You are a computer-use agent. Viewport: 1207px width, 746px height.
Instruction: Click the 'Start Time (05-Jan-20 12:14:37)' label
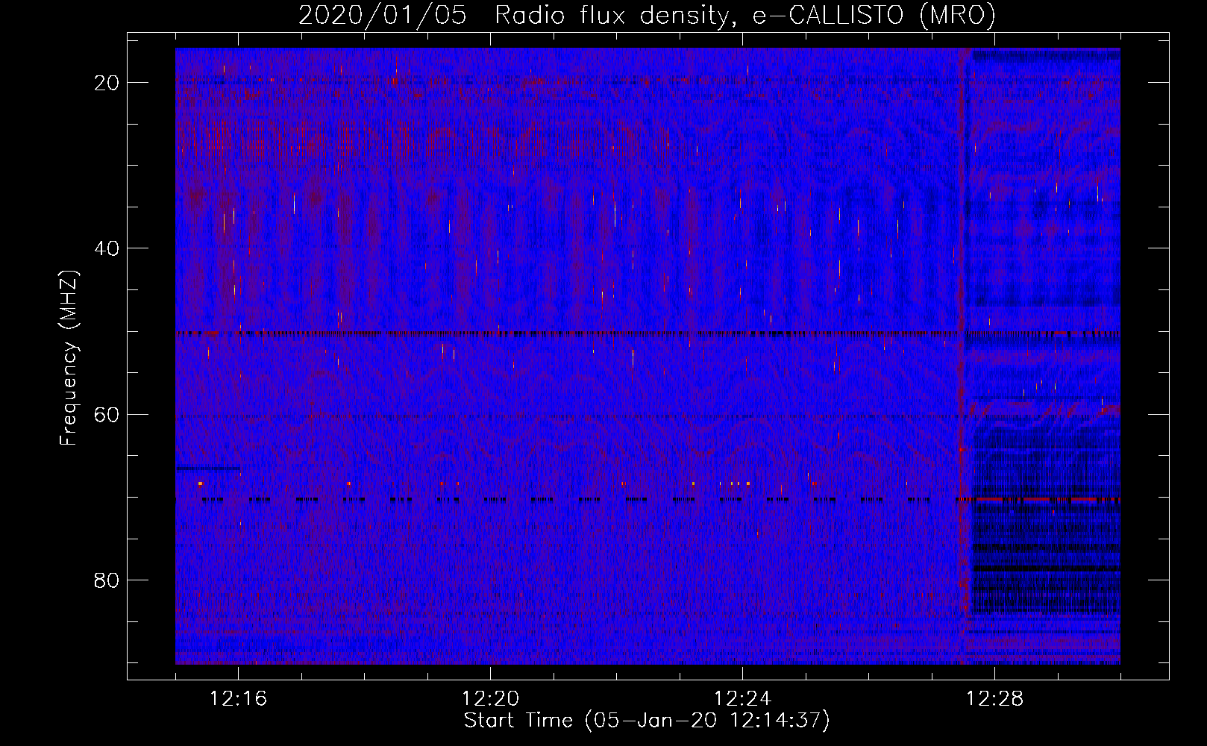647,721
